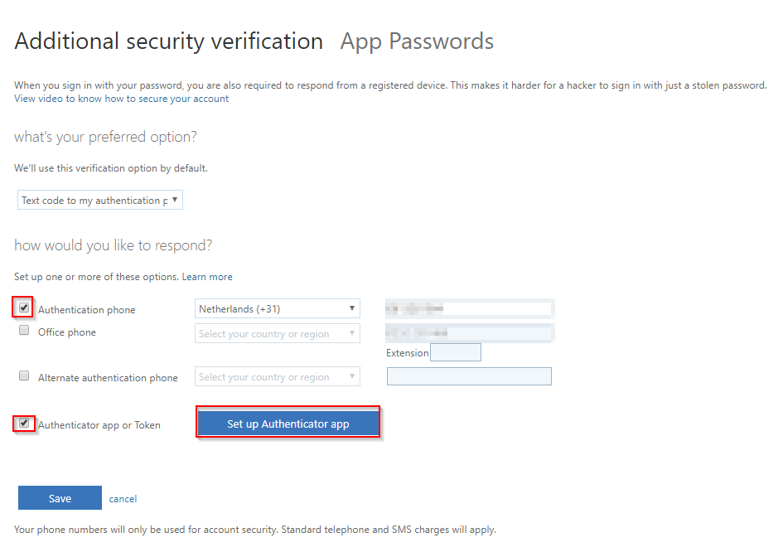Switch to the App Passwords tab
This screenshot has width=778, height=557.
(x=417, y=41)
